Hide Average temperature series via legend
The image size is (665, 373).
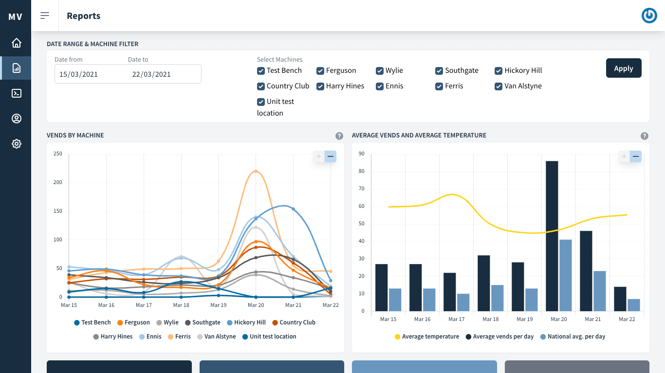[x=427, y=337]
